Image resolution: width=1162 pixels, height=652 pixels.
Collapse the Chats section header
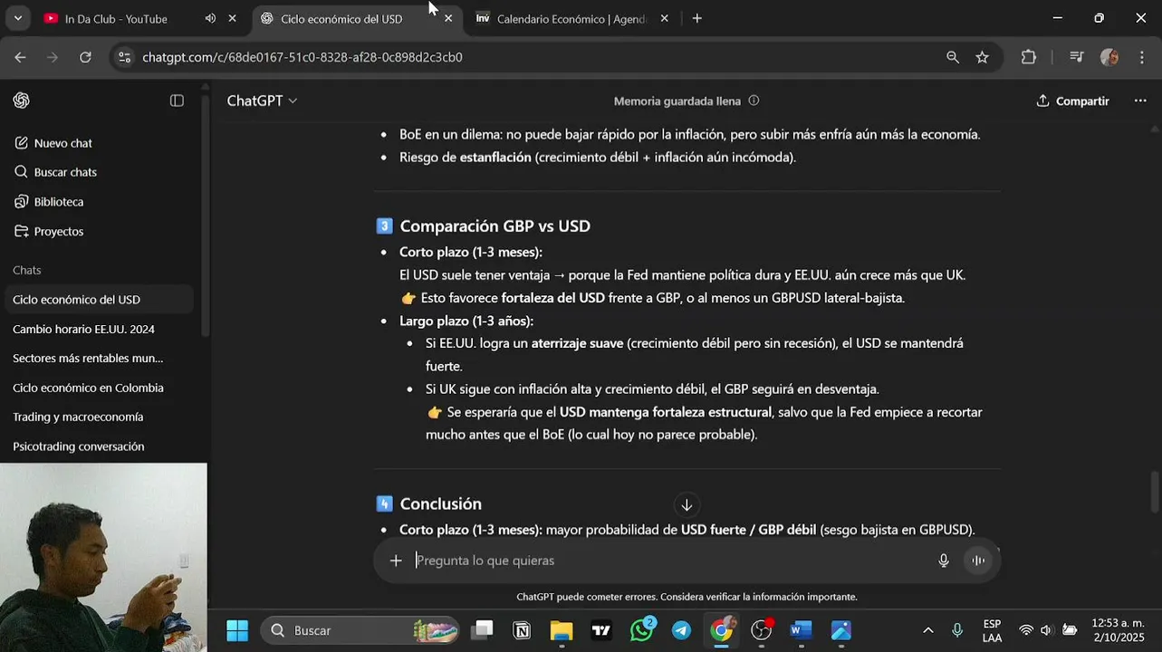27,270
